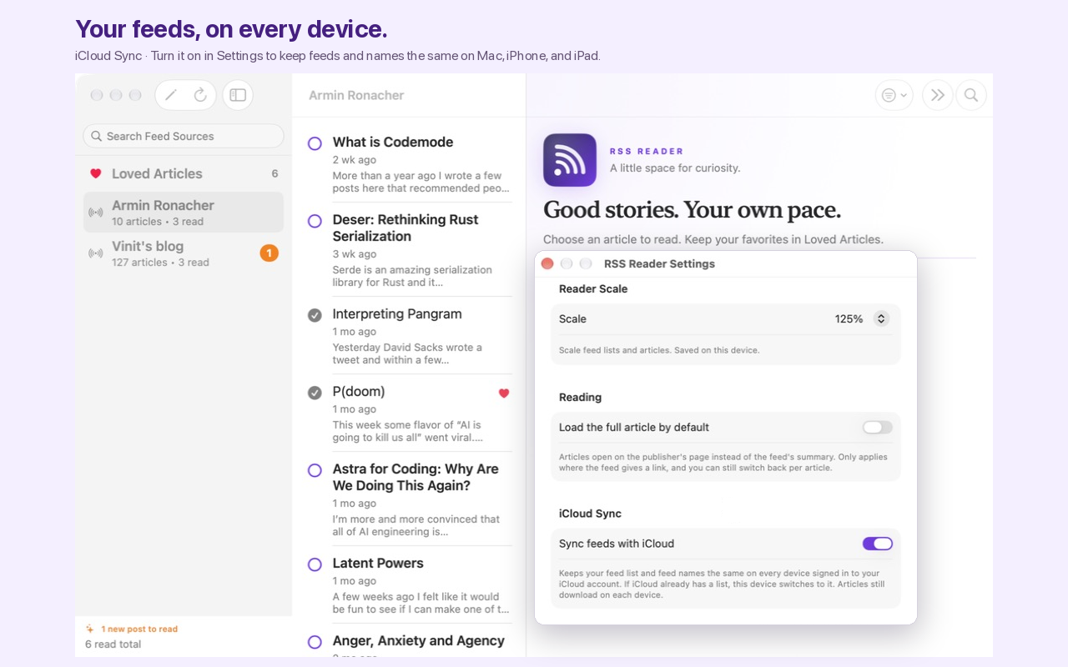Click the 1 new post to read status
Viewport: 1068px width, 667px height.
coord(139,629)
